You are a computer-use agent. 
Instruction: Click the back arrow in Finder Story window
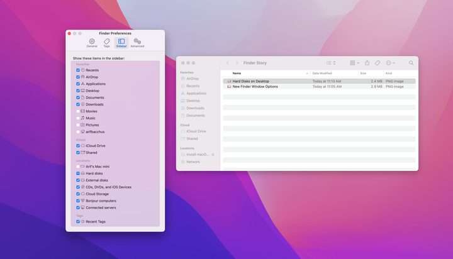click(x=228, y=63)
